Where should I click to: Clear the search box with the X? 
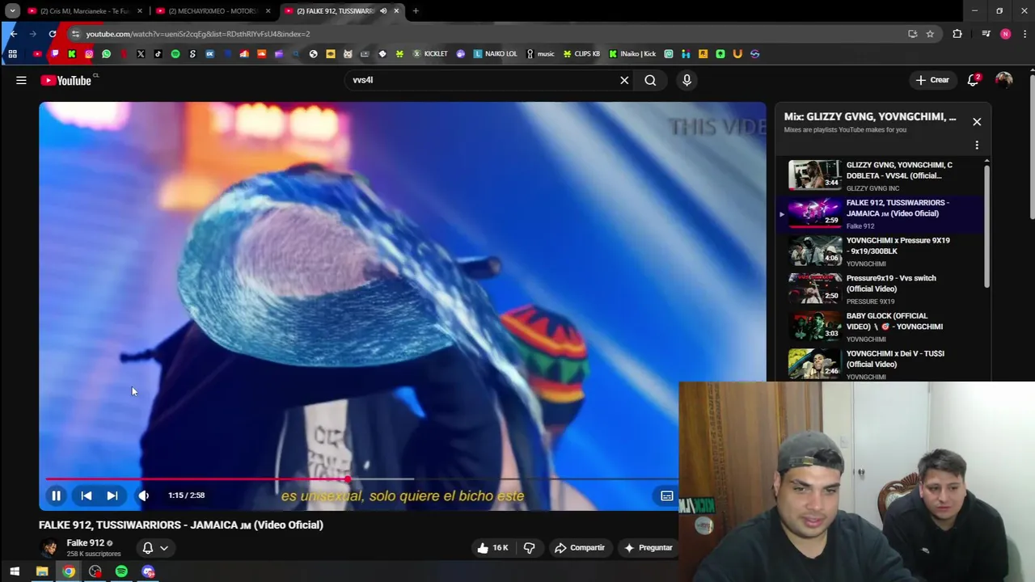624,80
